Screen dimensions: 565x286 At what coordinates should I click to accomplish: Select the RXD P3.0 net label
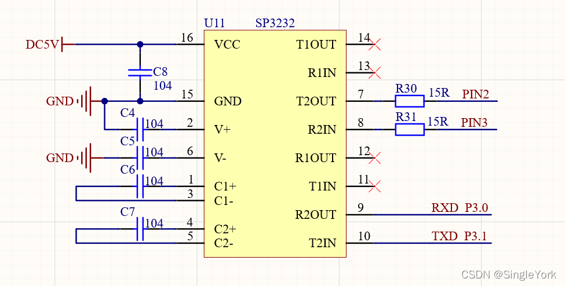tap(460, 208)
